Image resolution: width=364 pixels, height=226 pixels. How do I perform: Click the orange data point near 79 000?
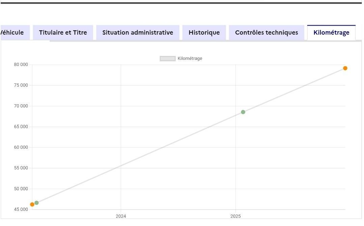[x=345, y=68]
